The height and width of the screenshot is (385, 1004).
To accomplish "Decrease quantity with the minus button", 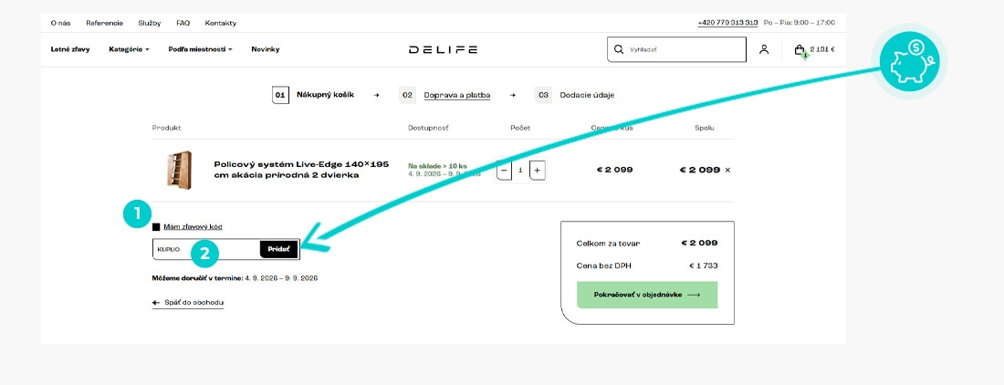I will (505, 171).
